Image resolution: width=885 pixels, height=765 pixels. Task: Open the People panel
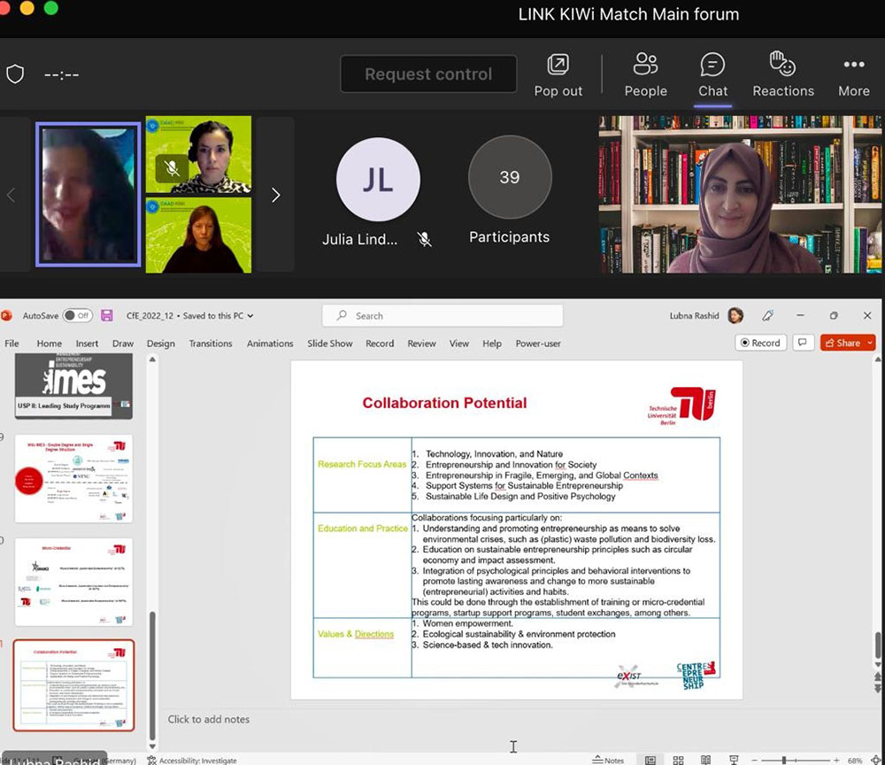pyautogui.click(x=645, y=74)
